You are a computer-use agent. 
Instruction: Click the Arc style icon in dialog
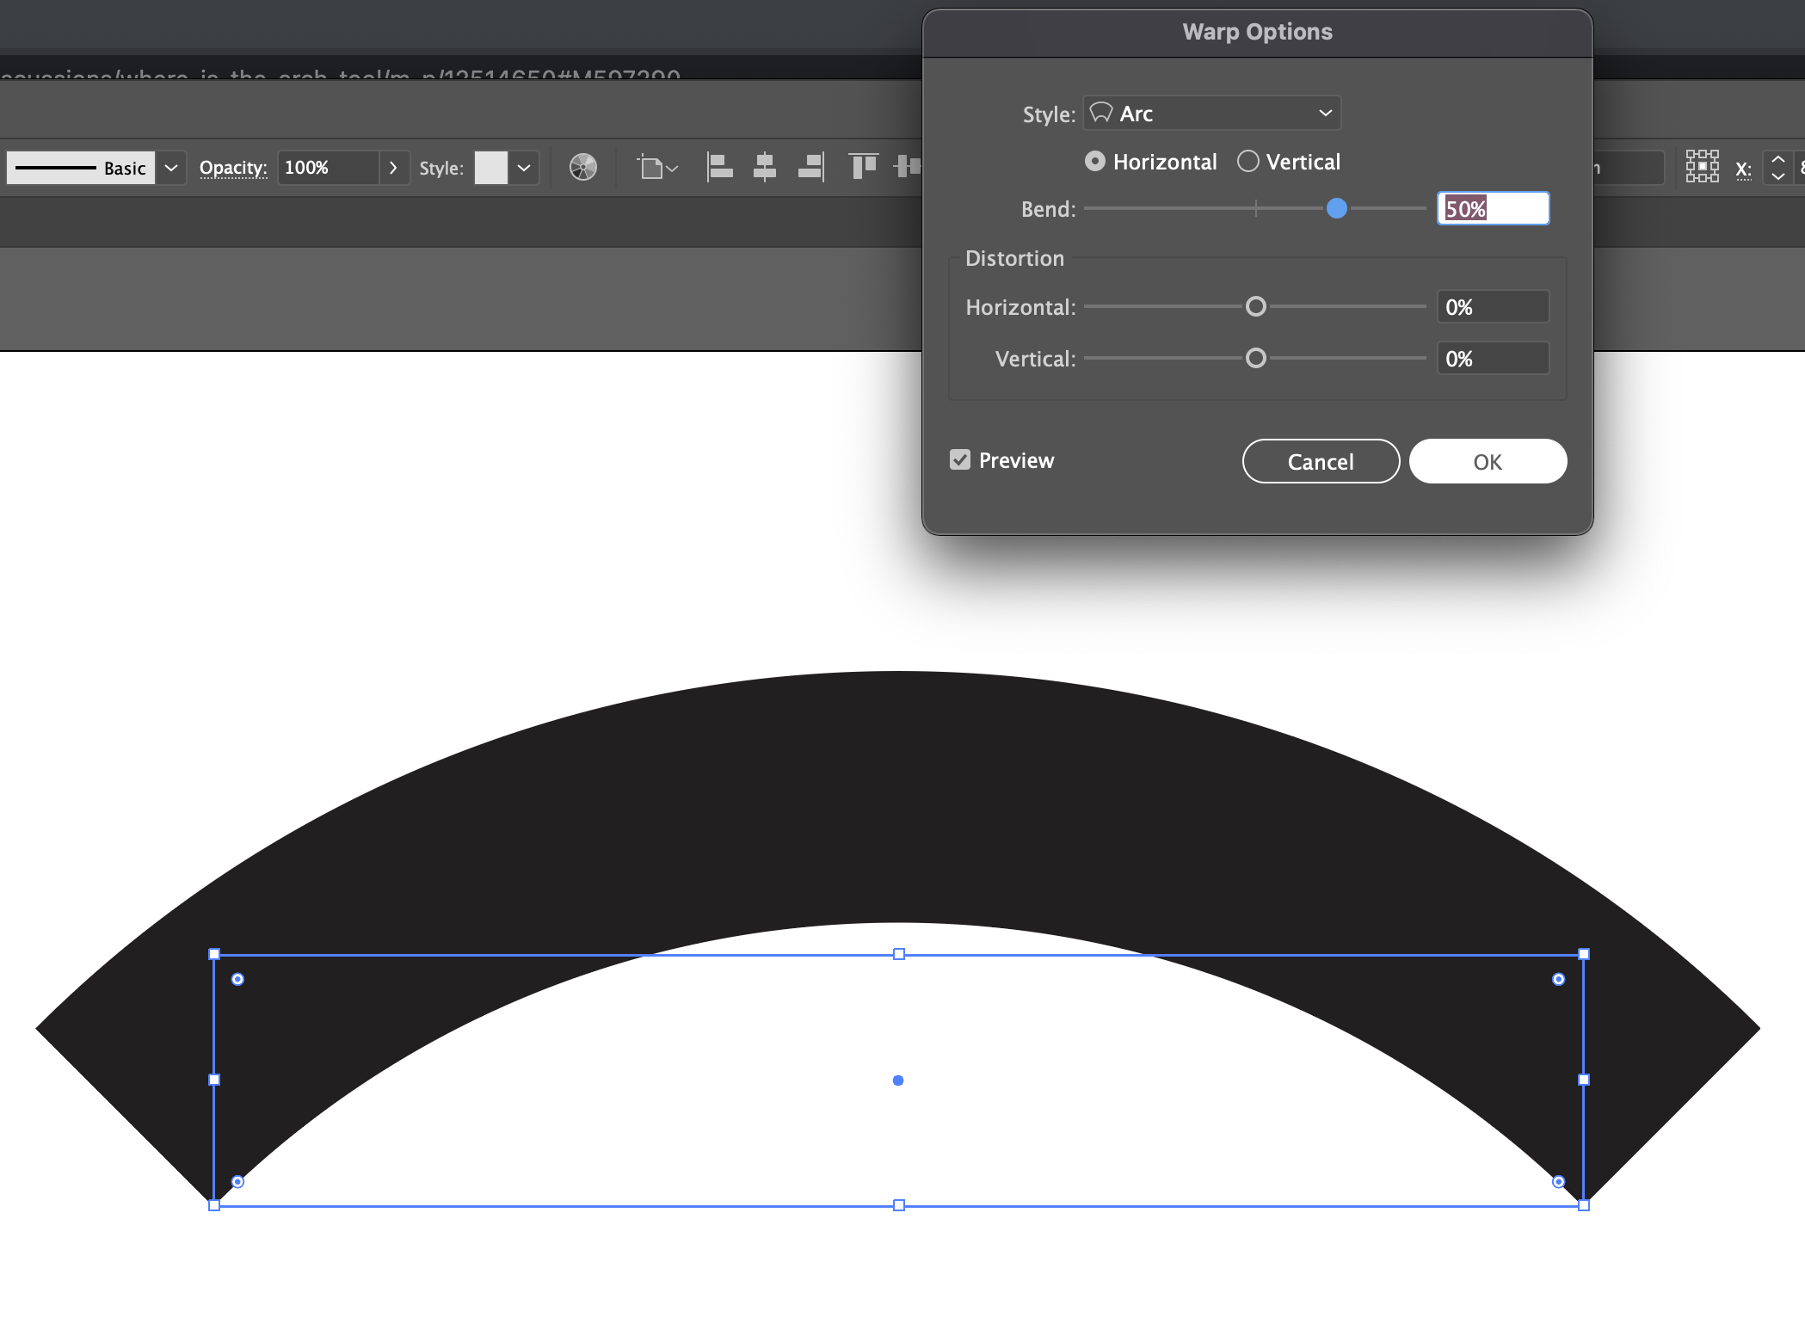(1101, 113)
